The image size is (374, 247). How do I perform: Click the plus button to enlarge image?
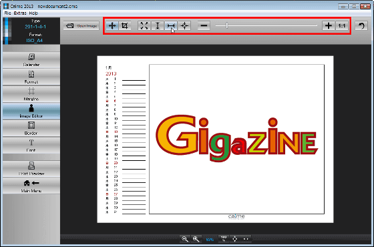click(x=329, y=25)
